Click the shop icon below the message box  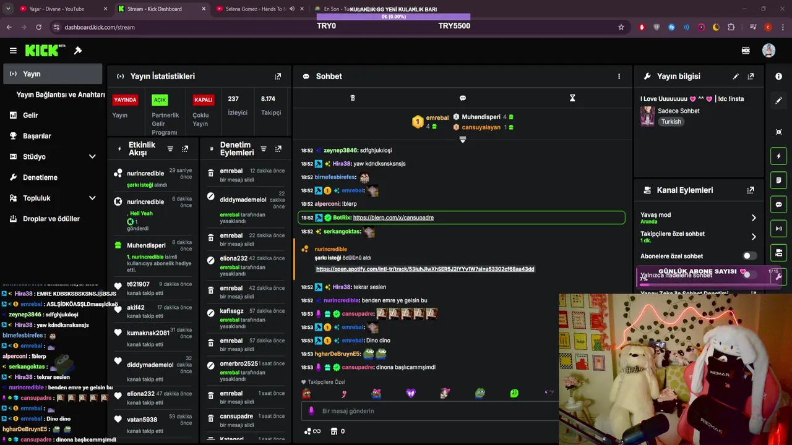click(334, 431)
